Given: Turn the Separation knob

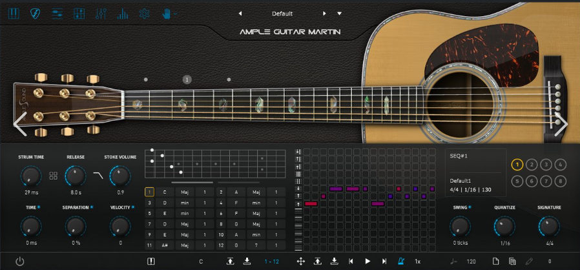Looking at the screenshot, I should tap(76, 227).
